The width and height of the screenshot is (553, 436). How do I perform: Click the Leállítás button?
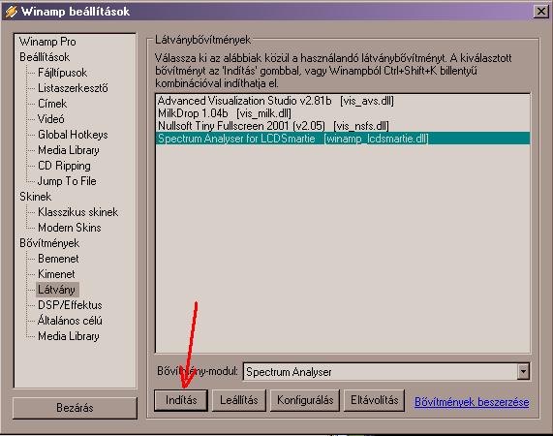pyautogui.click(x=239, y=400)
